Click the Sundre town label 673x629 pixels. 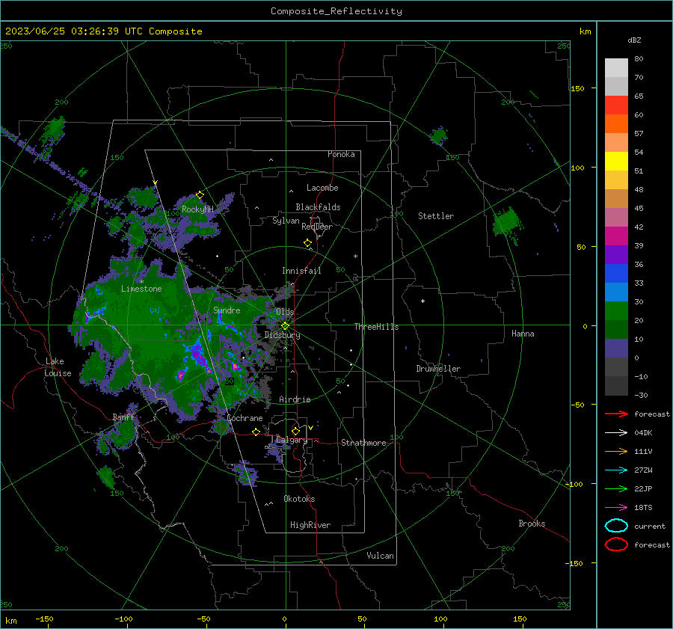tap(227, 310)
